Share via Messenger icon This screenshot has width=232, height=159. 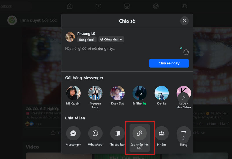73,133
